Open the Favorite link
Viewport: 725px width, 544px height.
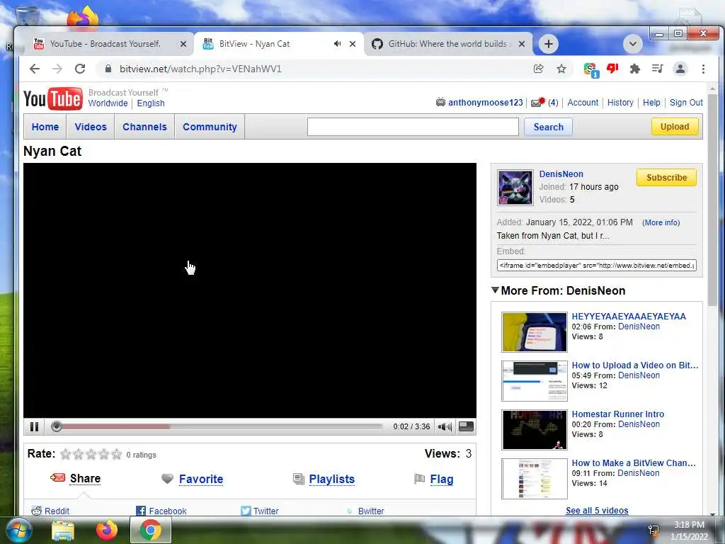(201, 479)
